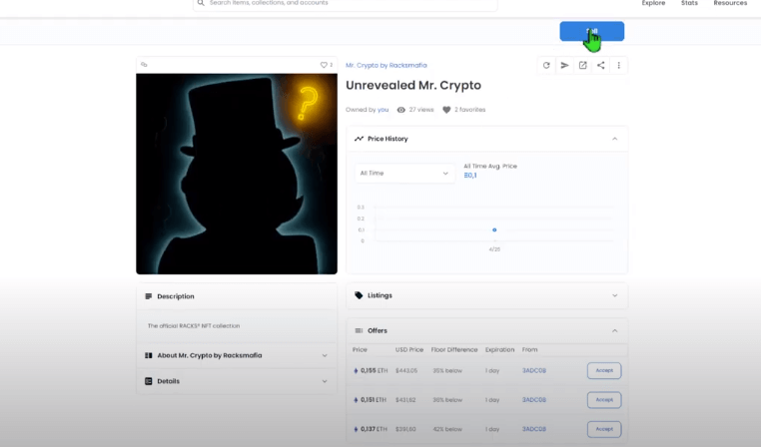The width and height of the screenshot is (761, 447).
Task: Open the external link icon
Action: [x=583, y=65]
